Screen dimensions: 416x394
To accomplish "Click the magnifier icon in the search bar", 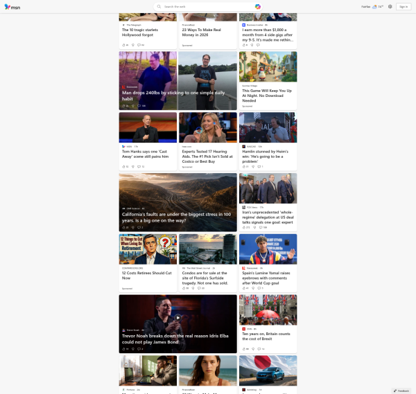I will click(159, 7).
